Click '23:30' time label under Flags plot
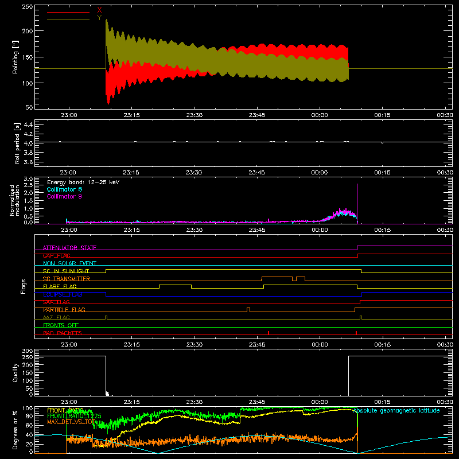Image resolution: width=459 pixels, height=459 pixels. [x=195, y=345]
